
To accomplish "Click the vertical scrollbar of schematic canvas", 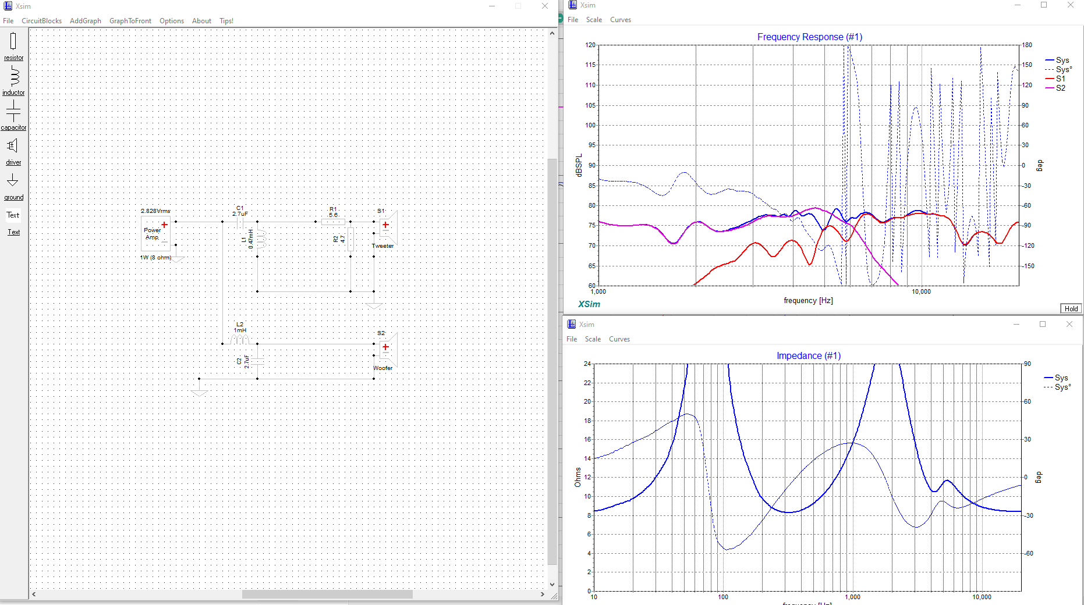I will click(x=552, y=361).
